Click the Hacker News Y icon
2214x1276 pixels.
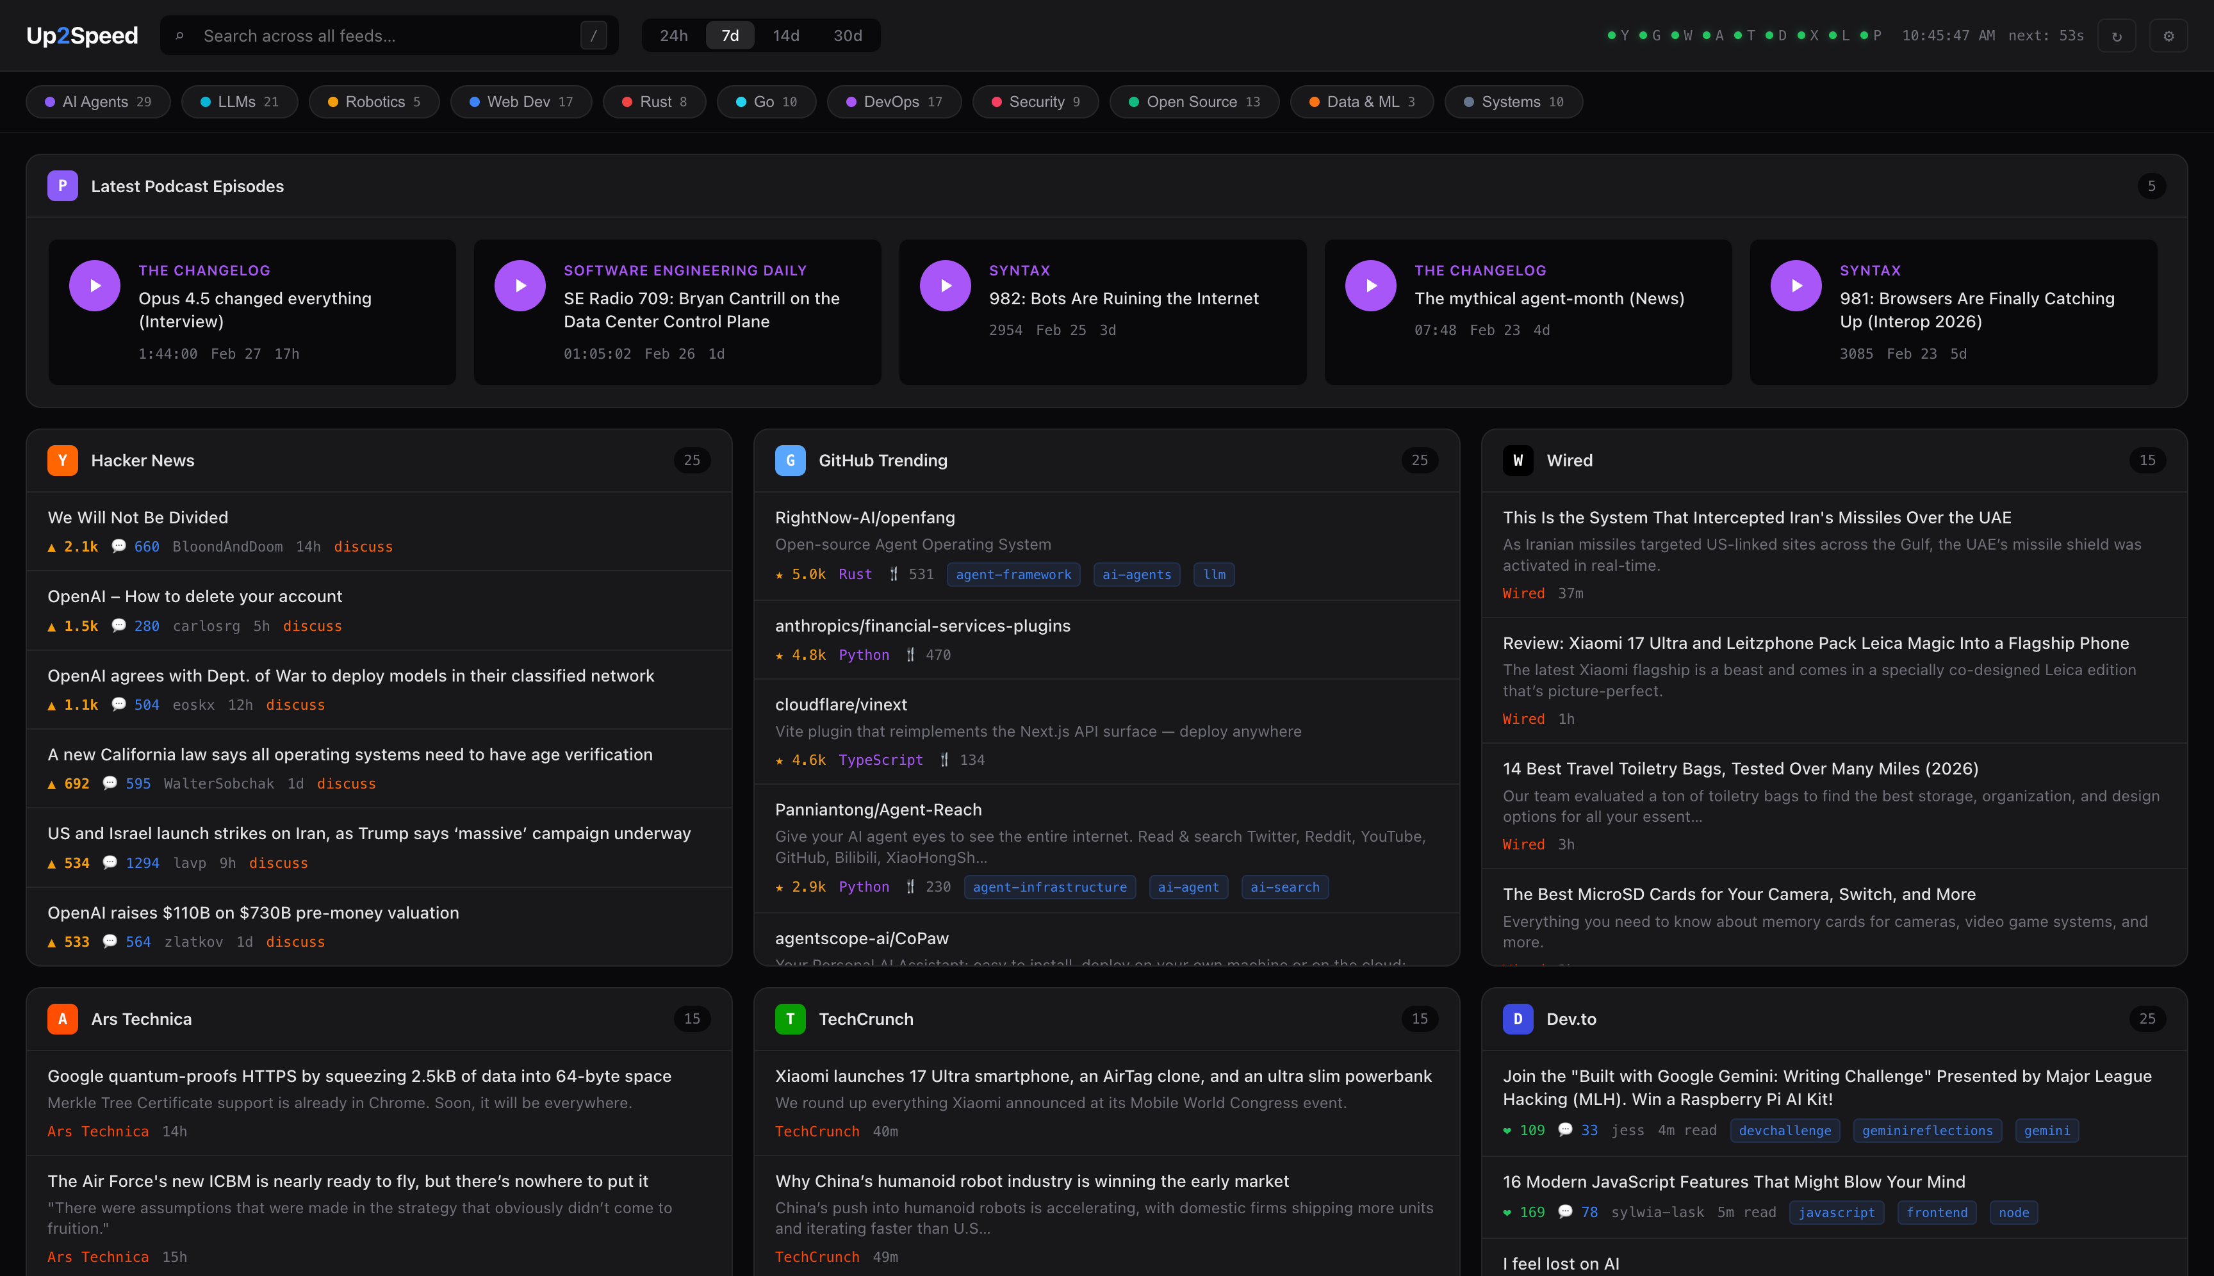pyautogui.click(x=62, y=460)
